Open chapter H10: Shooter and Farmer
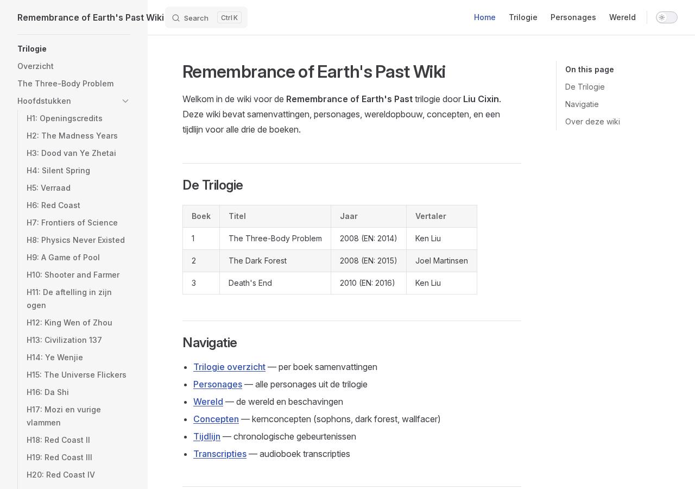695x489 pixels. pos(73,275)
